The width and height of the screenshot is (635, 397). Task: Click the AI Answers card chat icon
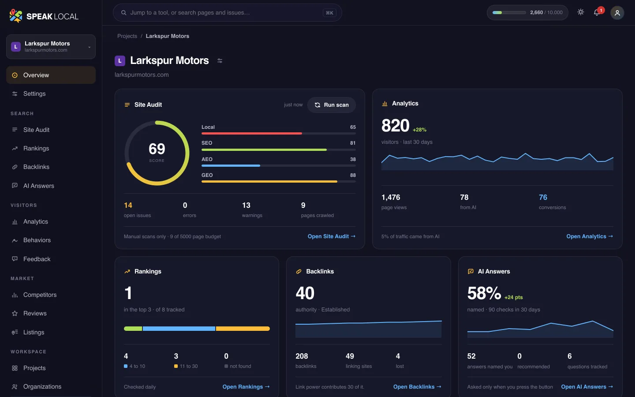[x=471, y=272]
